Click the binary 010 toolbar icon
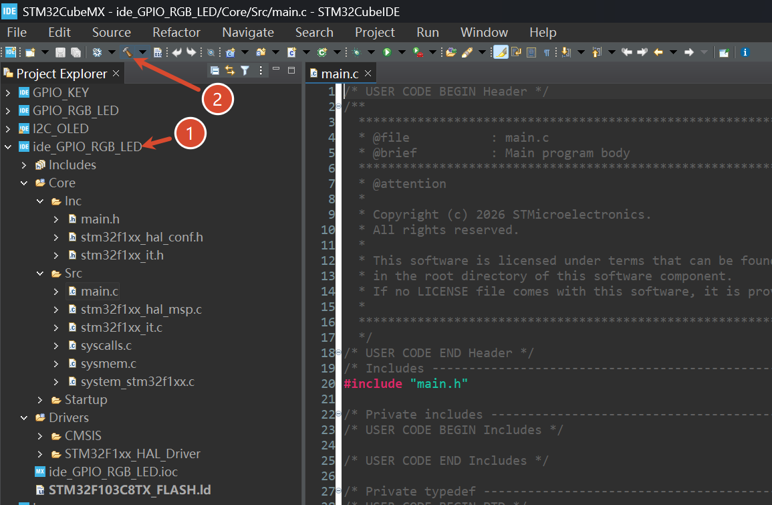This screenshot has height=505, width=772. (158, 52)
